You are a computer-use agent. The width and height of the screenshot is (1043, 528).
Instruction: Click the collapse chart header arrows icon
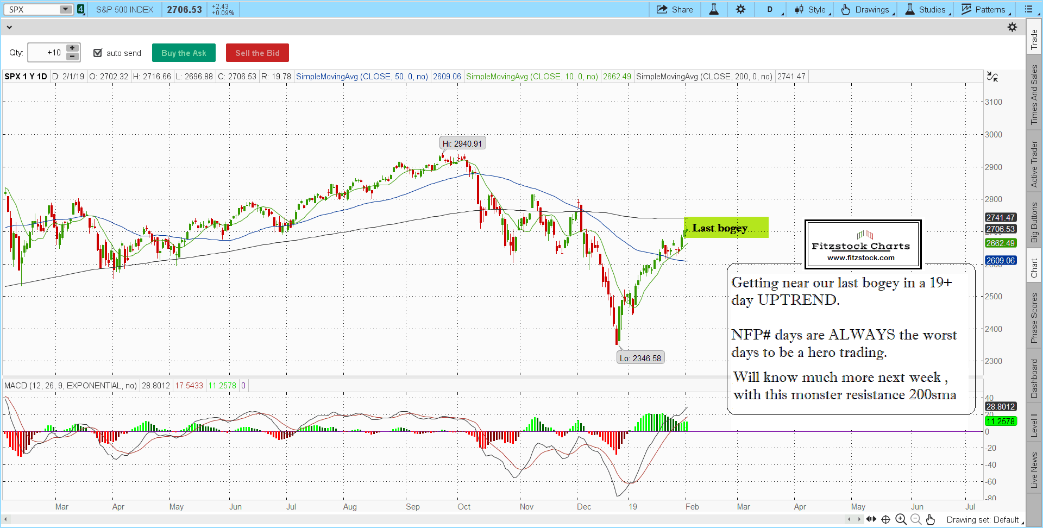coord(992,77)
